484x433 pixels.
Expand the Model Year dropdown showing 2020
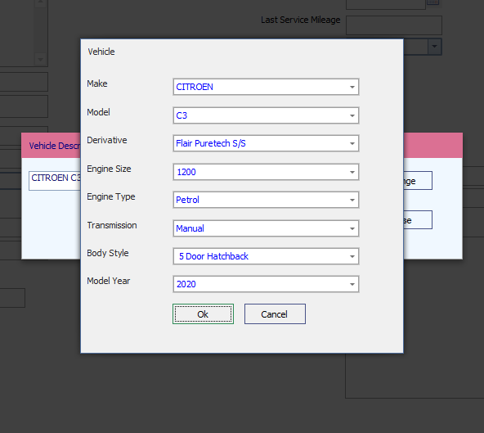pyautogui.click(x=266, y=284)
